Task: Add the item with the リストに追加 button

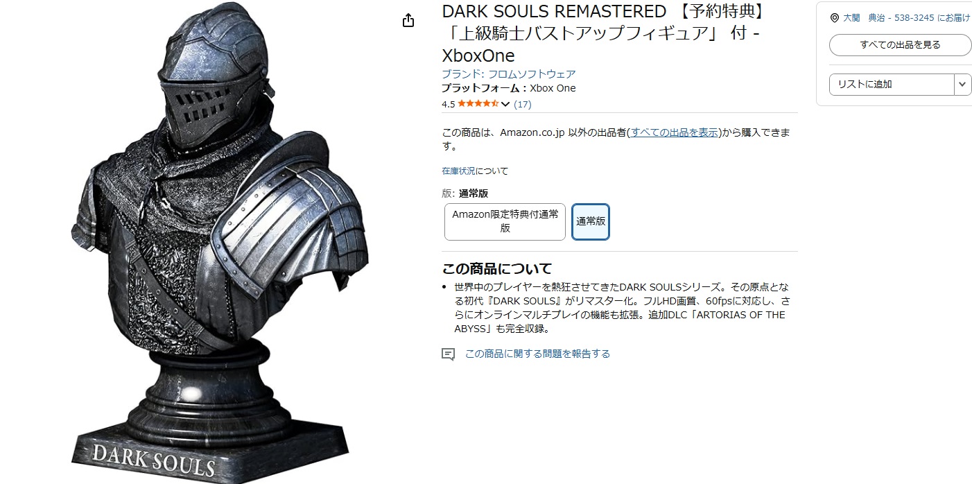Action: click(x=892, y=85)
